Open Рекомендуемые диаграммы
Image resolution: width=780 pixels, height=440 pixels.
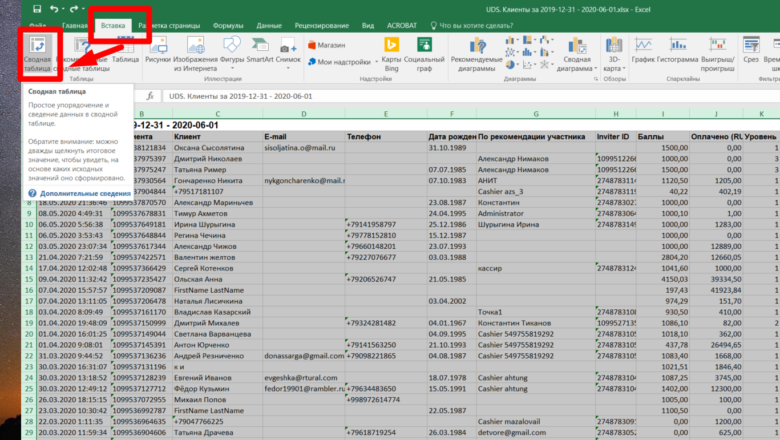pos(476,54)
